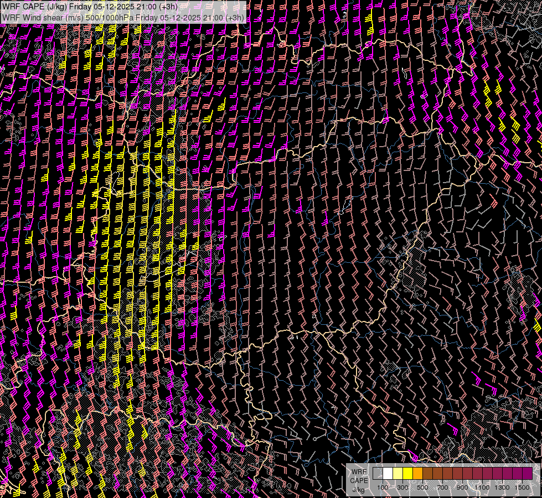Click the gray first swatch in legend
Screen dimensions: 542x498
(378, 474)
